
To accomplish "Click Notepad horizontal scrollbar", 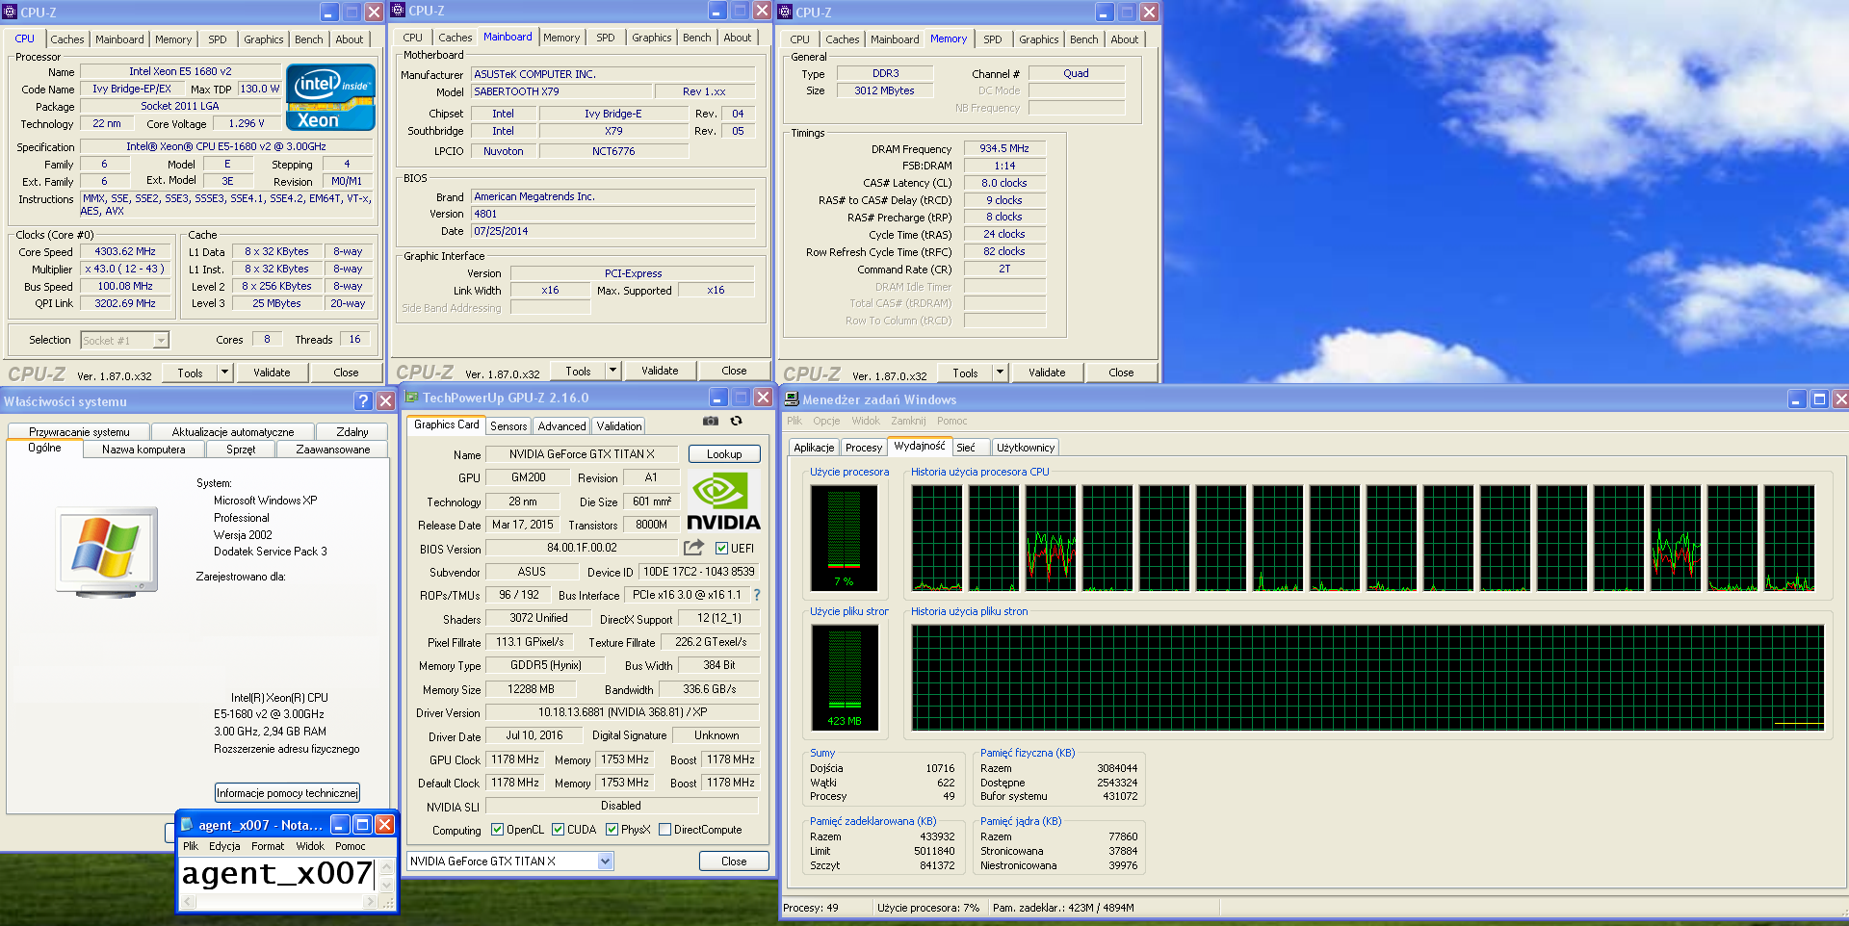I will 279,902.
